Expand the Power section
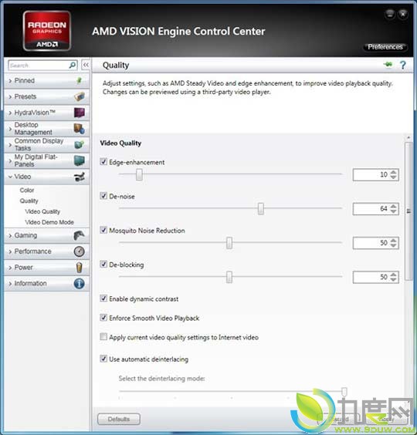417x435 pixels. (x=10, y=268)
